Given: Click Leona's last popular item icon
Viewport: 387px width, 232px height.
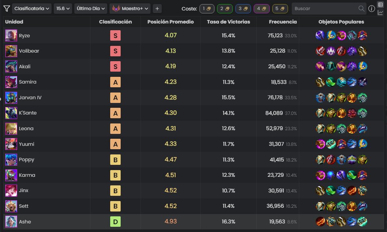Looking at the screenshot, I should [x=362, y=128].
